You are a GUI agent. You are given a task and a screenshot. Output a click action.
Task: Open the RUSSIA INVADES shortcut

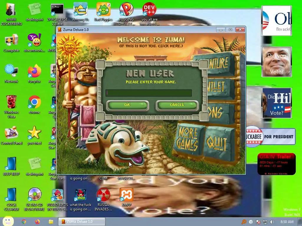104,200
